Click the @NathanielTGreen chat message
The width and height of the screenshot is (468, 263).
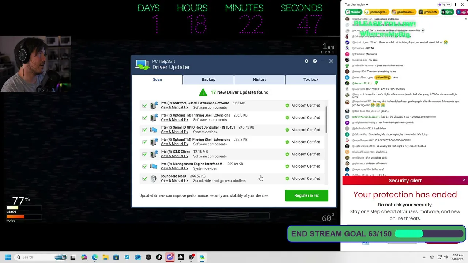(375, 19)
